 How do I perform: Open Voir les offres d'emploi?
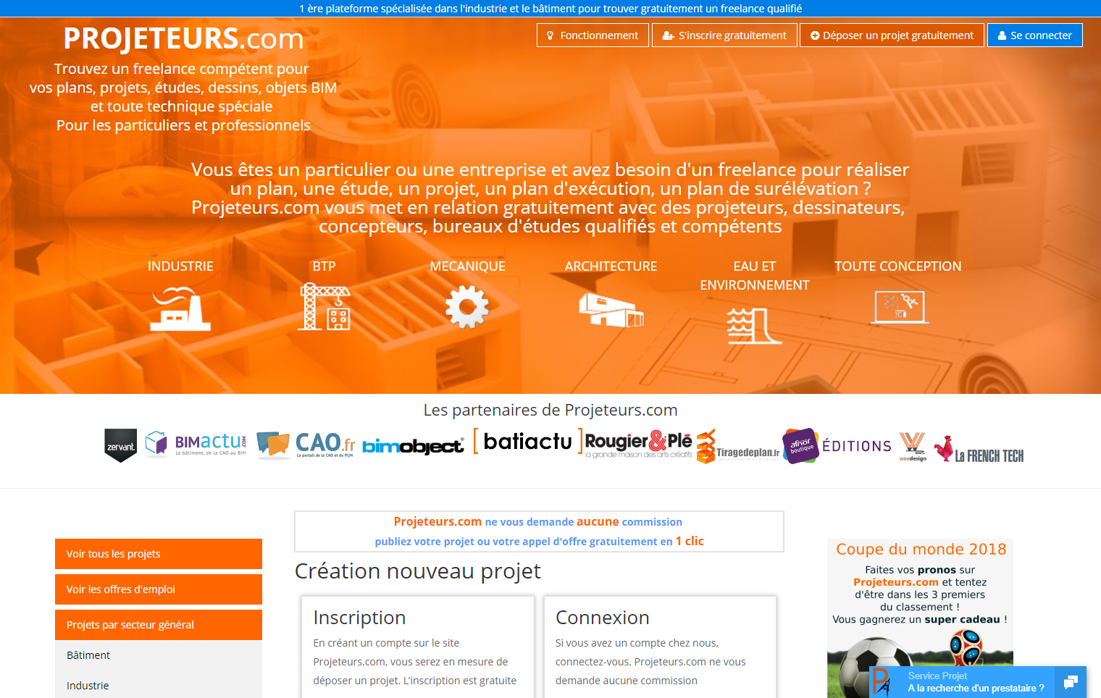[x=159, y=589]
